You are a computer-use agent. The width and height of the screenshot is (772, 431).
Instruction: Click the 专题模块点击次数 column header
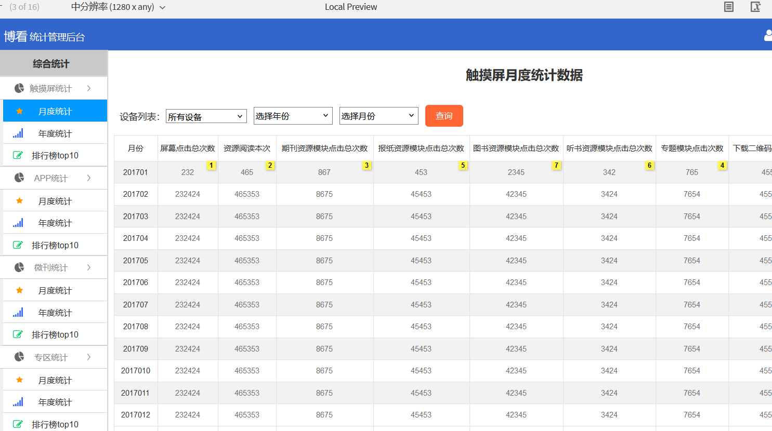[692, 149]
